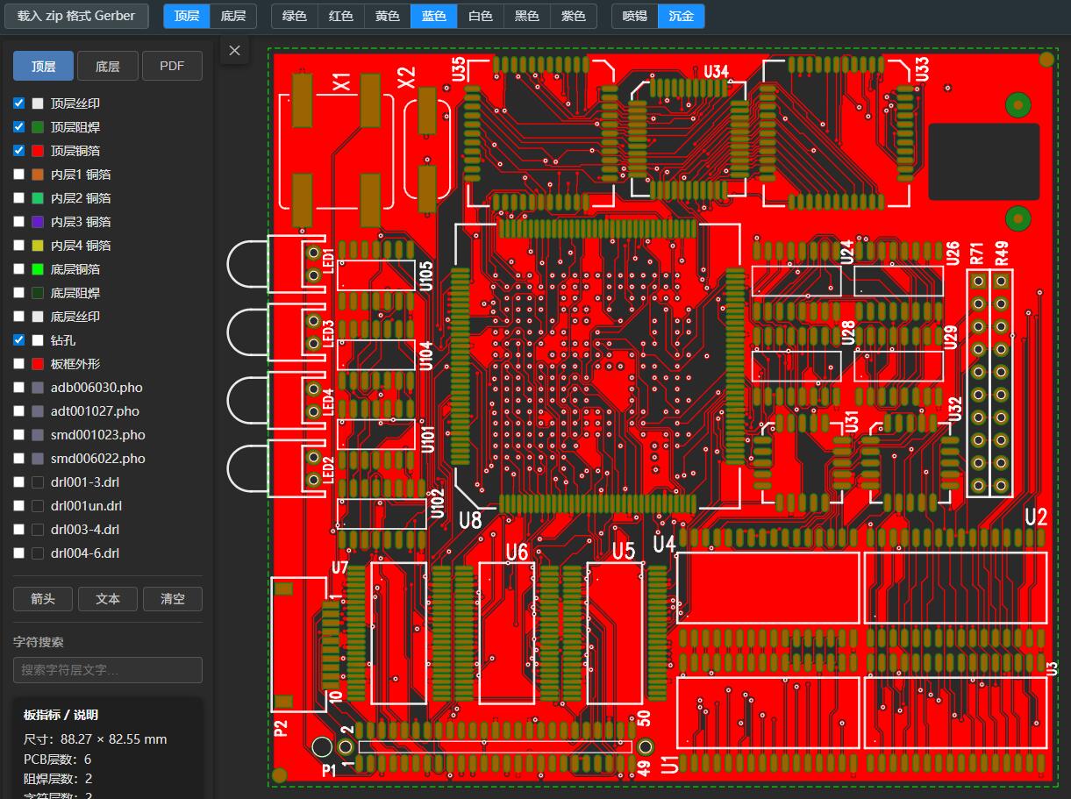This screenshot has height=799, width=1071.
Task: Click the 箭头 annotation button
Action: [x=43, y=599]
